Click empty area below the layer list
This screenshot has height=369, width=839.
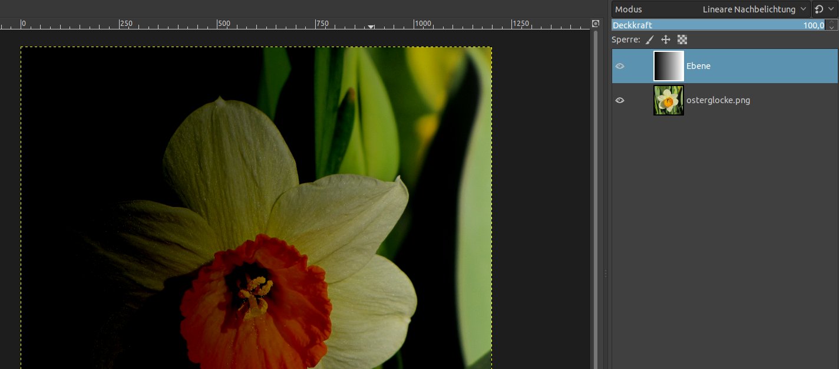pos(725,236)
